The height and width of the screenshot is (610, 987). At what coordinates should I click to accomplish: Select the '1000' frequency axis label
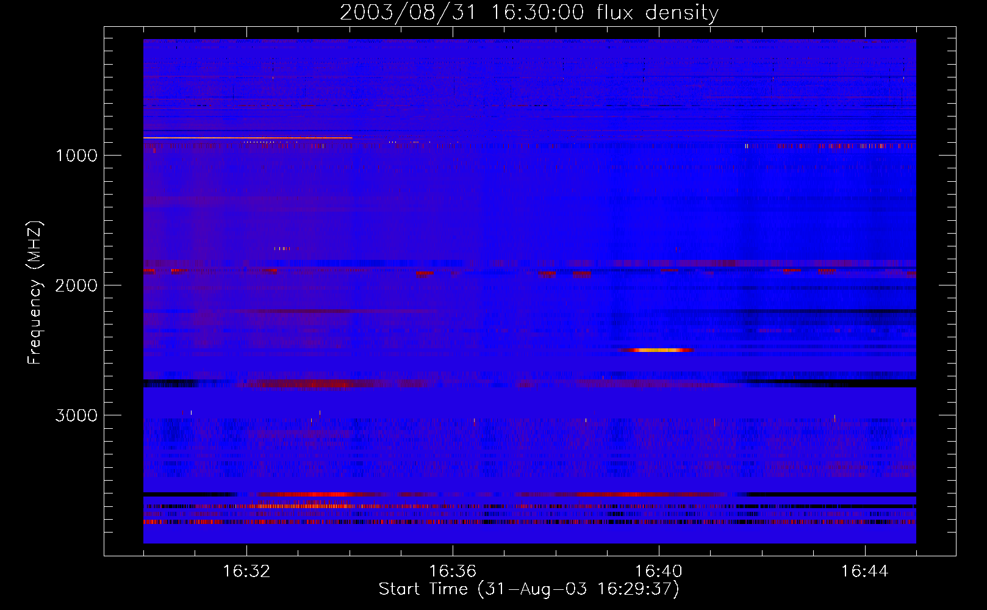pyautogui.click(x=76, y=156)
